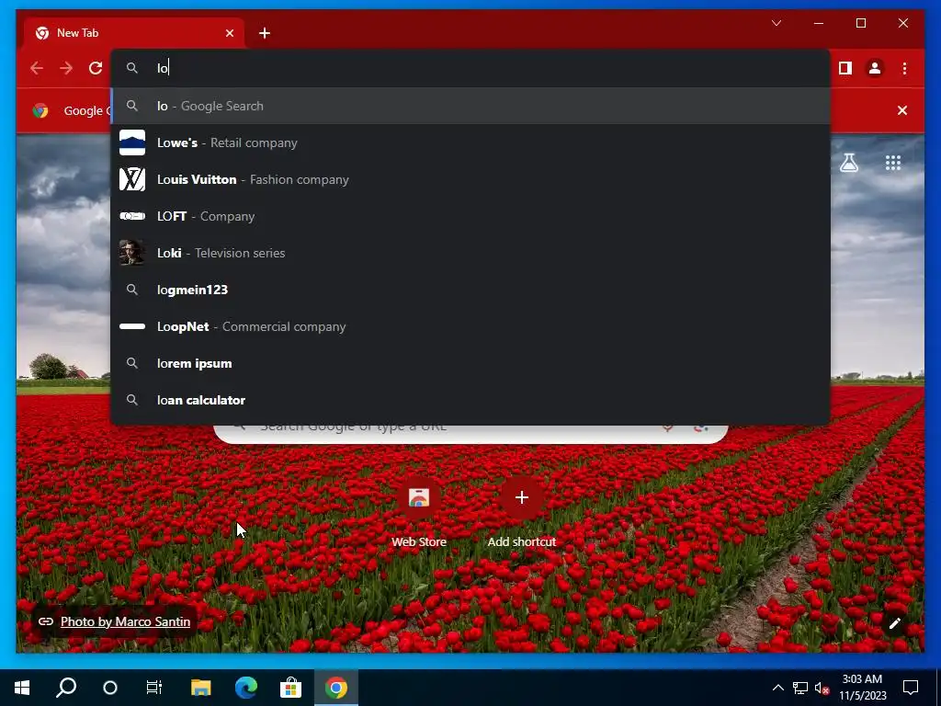941x706 pixels.
Task: Dismiss the Google Chrome infobar
Action: 902,110
